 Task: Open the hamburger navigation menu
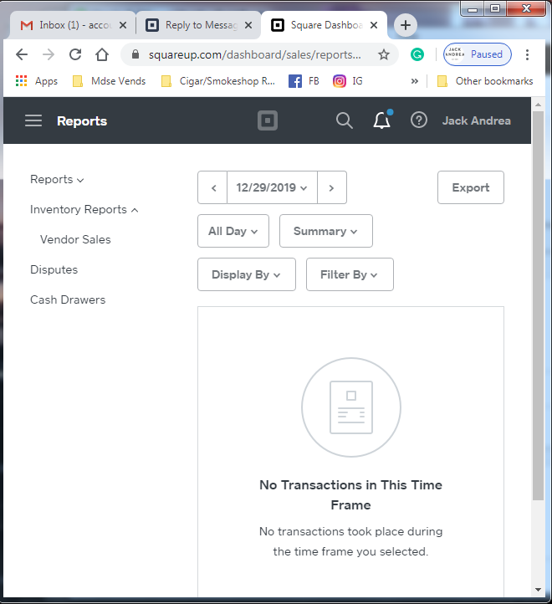33,120
